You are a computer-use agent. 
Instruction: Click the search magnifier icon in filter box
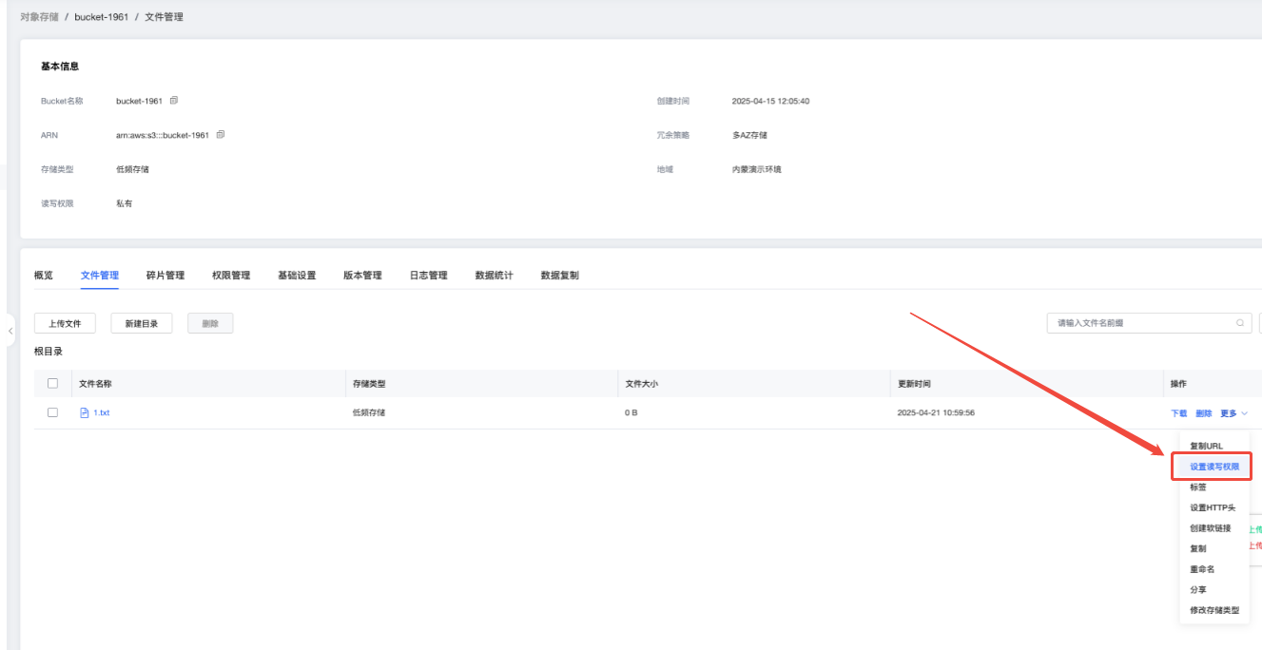click(1240, 323)
